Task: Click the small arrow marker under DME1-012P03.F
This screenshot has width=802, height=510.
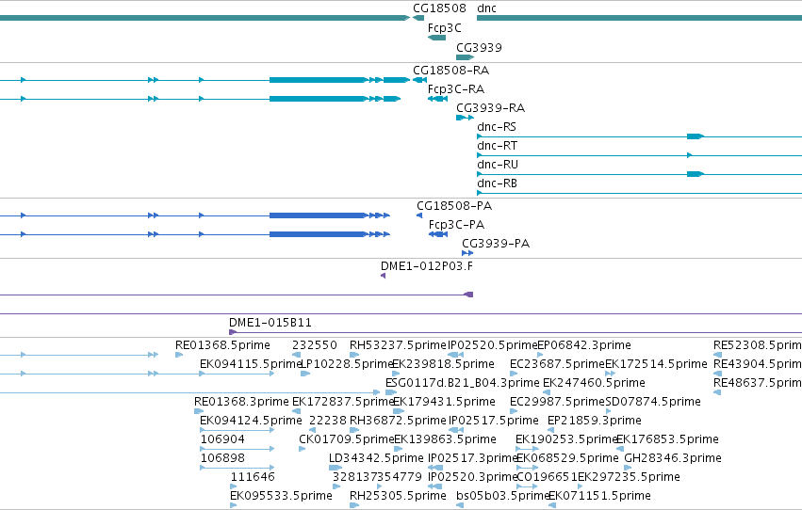Action: [x=384, y=277]
